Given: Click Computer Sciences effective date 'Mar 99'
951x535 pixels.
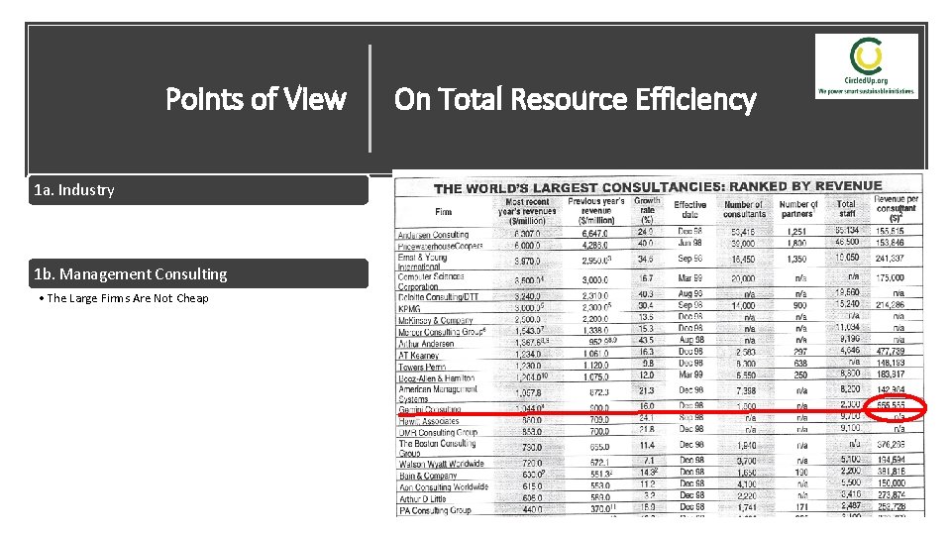Looking at the screenshot, I should [690, 277].
